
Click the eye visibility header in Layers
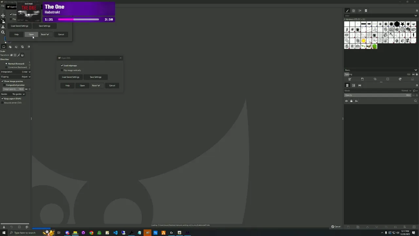[346, 101]
